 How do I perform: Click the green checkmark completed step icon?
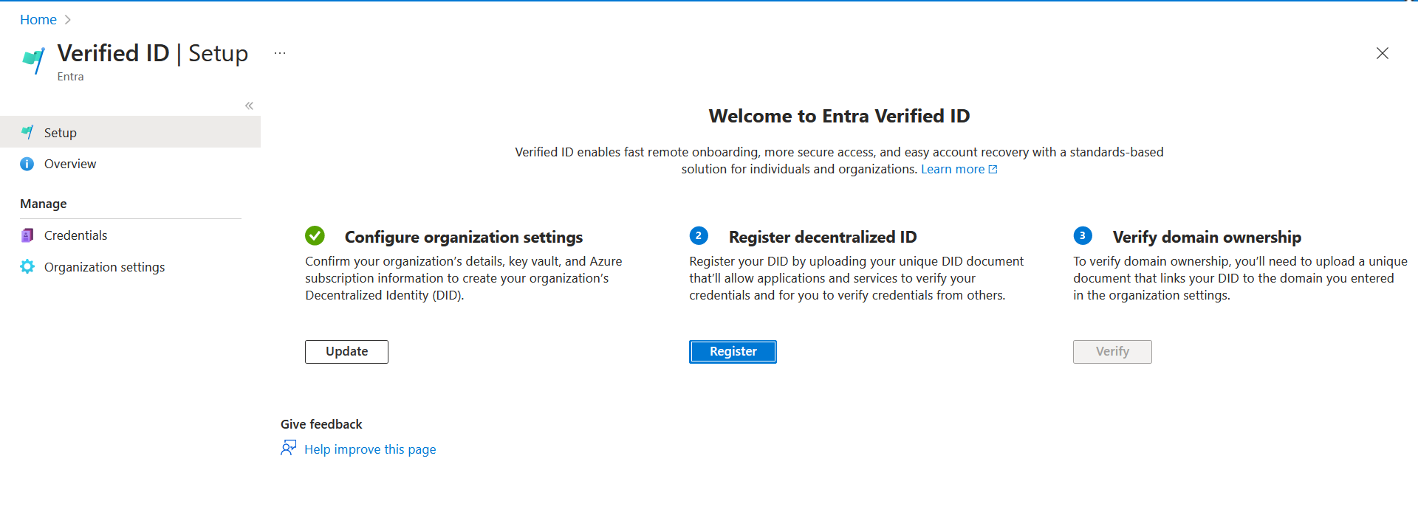pyautogui.click(x=315, y=235)
